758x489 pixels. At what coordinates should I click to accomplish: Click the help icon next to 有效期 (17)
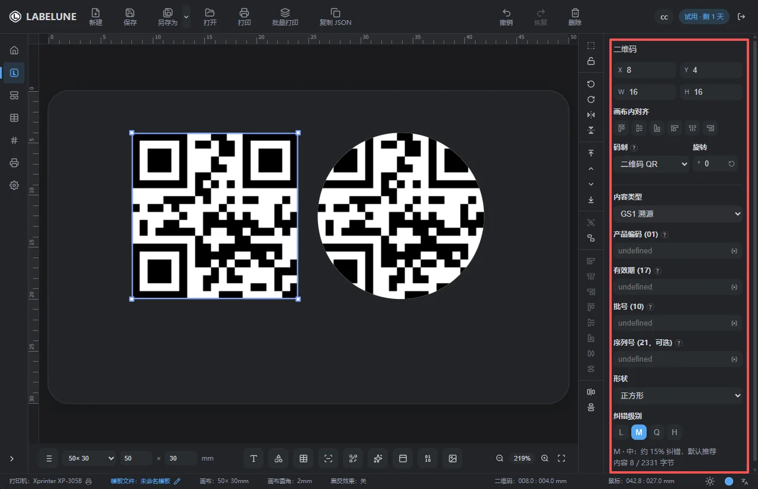point(657,271)
